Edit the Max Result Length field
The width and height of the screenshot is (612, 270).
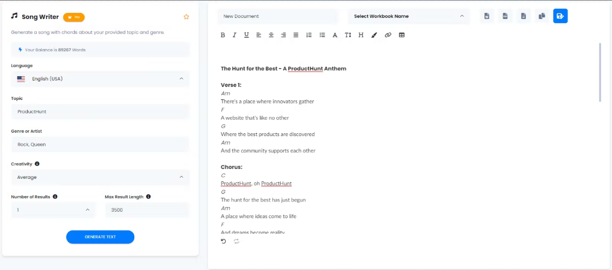click(x=147, y=210)
